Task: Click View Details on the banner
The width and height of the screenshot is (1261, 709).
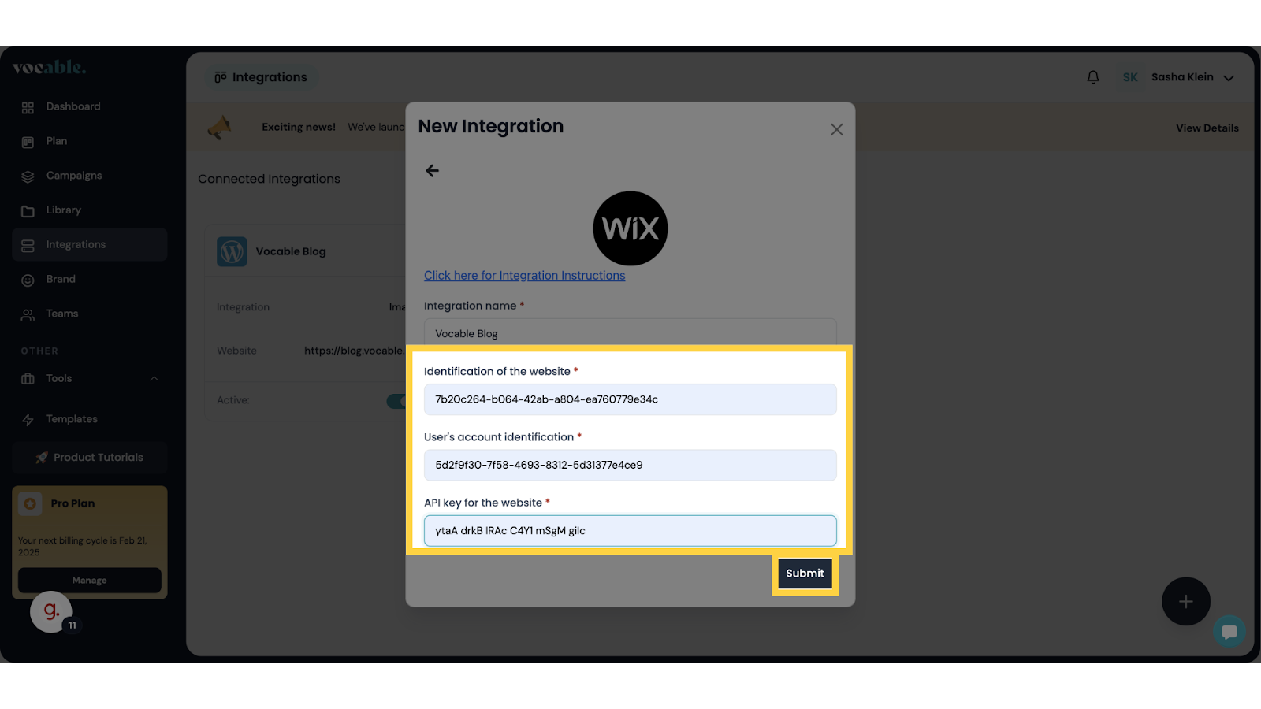Action: 1207,128
